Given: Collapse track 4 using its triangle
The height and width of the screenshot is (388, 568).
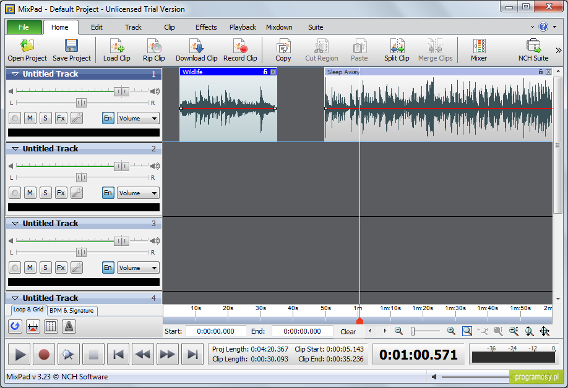Looking at the screenshot, I should (15, 298).
